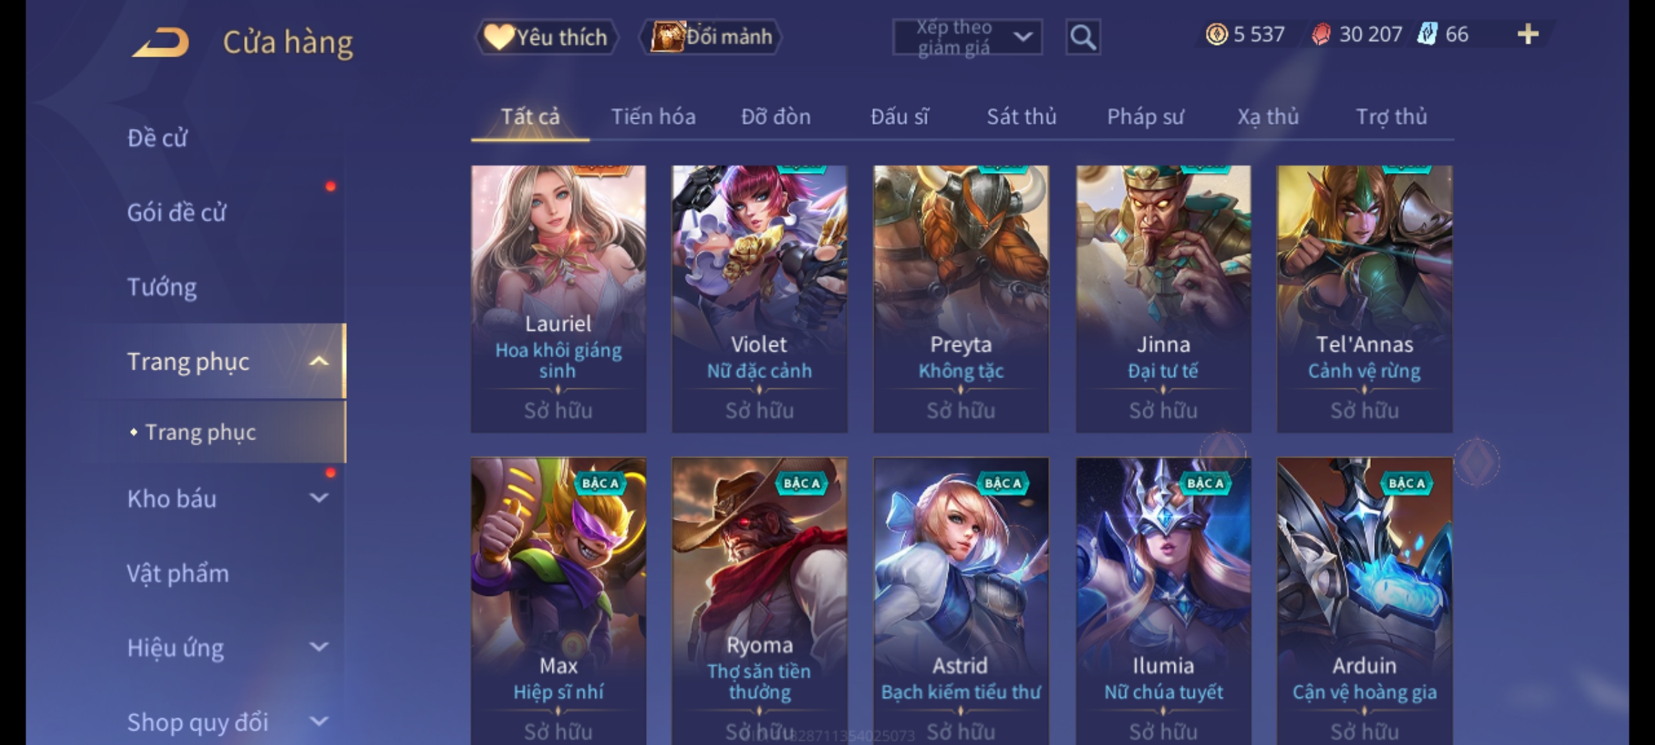Select Violet Nữ đặc cảnh skin card
The width and height of the screenshot is (1655, 745).
coord(759,299)
